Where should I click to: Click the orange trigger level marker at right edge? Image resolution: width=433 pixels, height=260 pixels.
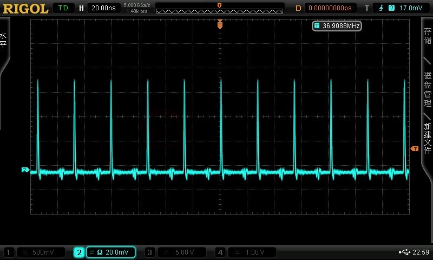415,149
